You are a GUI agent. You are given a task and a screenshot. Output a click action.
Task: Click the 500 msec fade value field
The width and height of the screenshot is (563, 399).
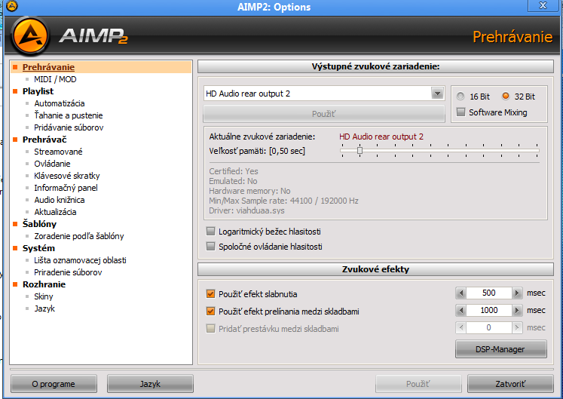488,293
